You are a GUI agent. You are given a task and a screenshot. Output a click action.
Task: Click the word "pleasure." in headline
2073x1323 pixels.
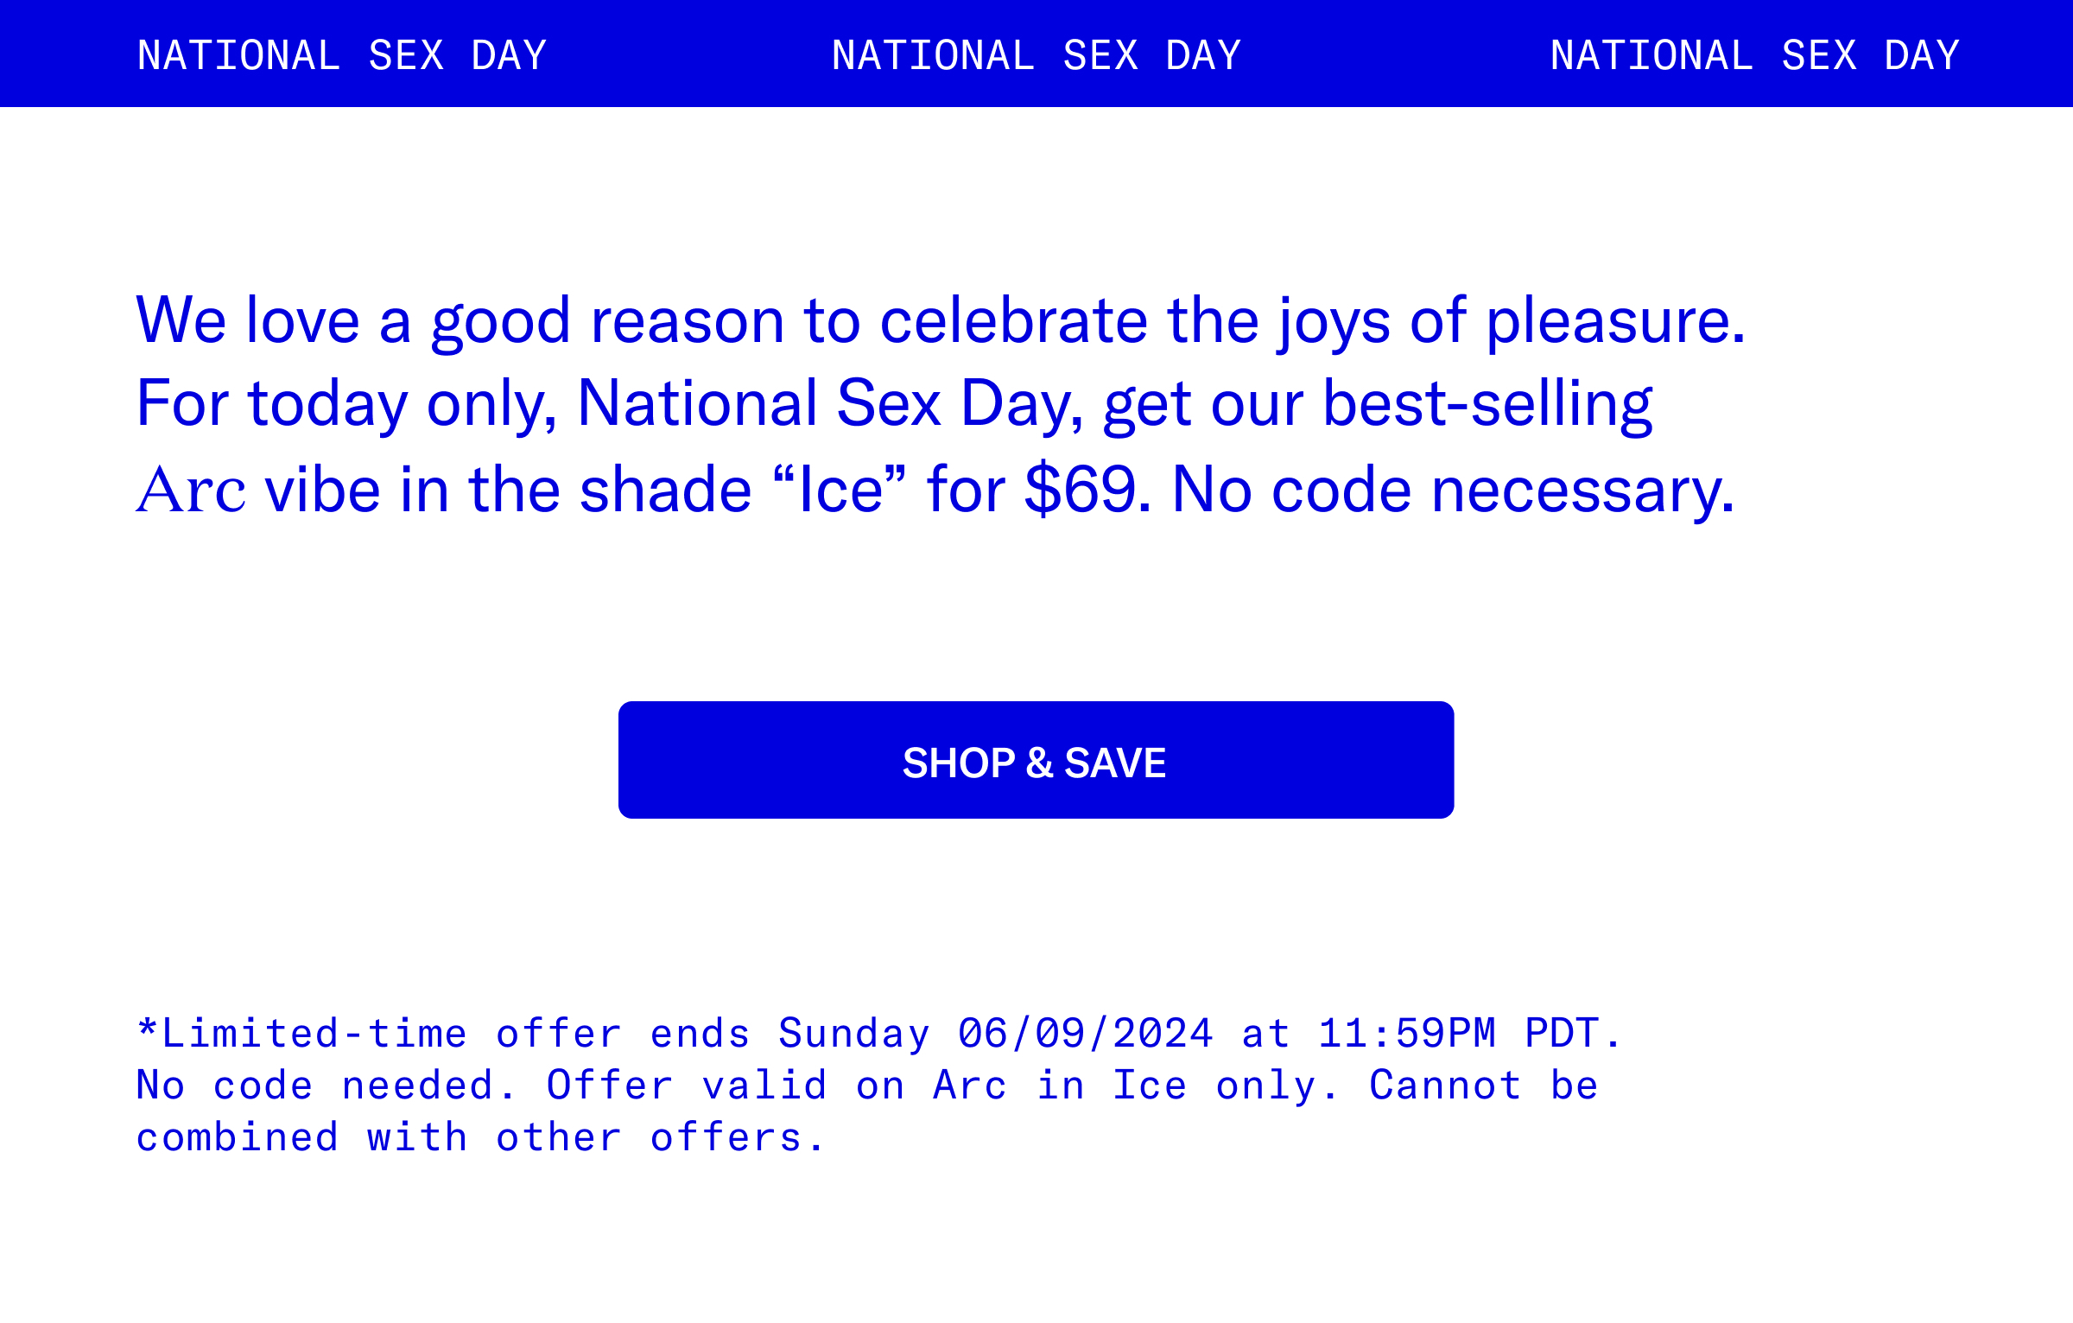(1615, 321)
